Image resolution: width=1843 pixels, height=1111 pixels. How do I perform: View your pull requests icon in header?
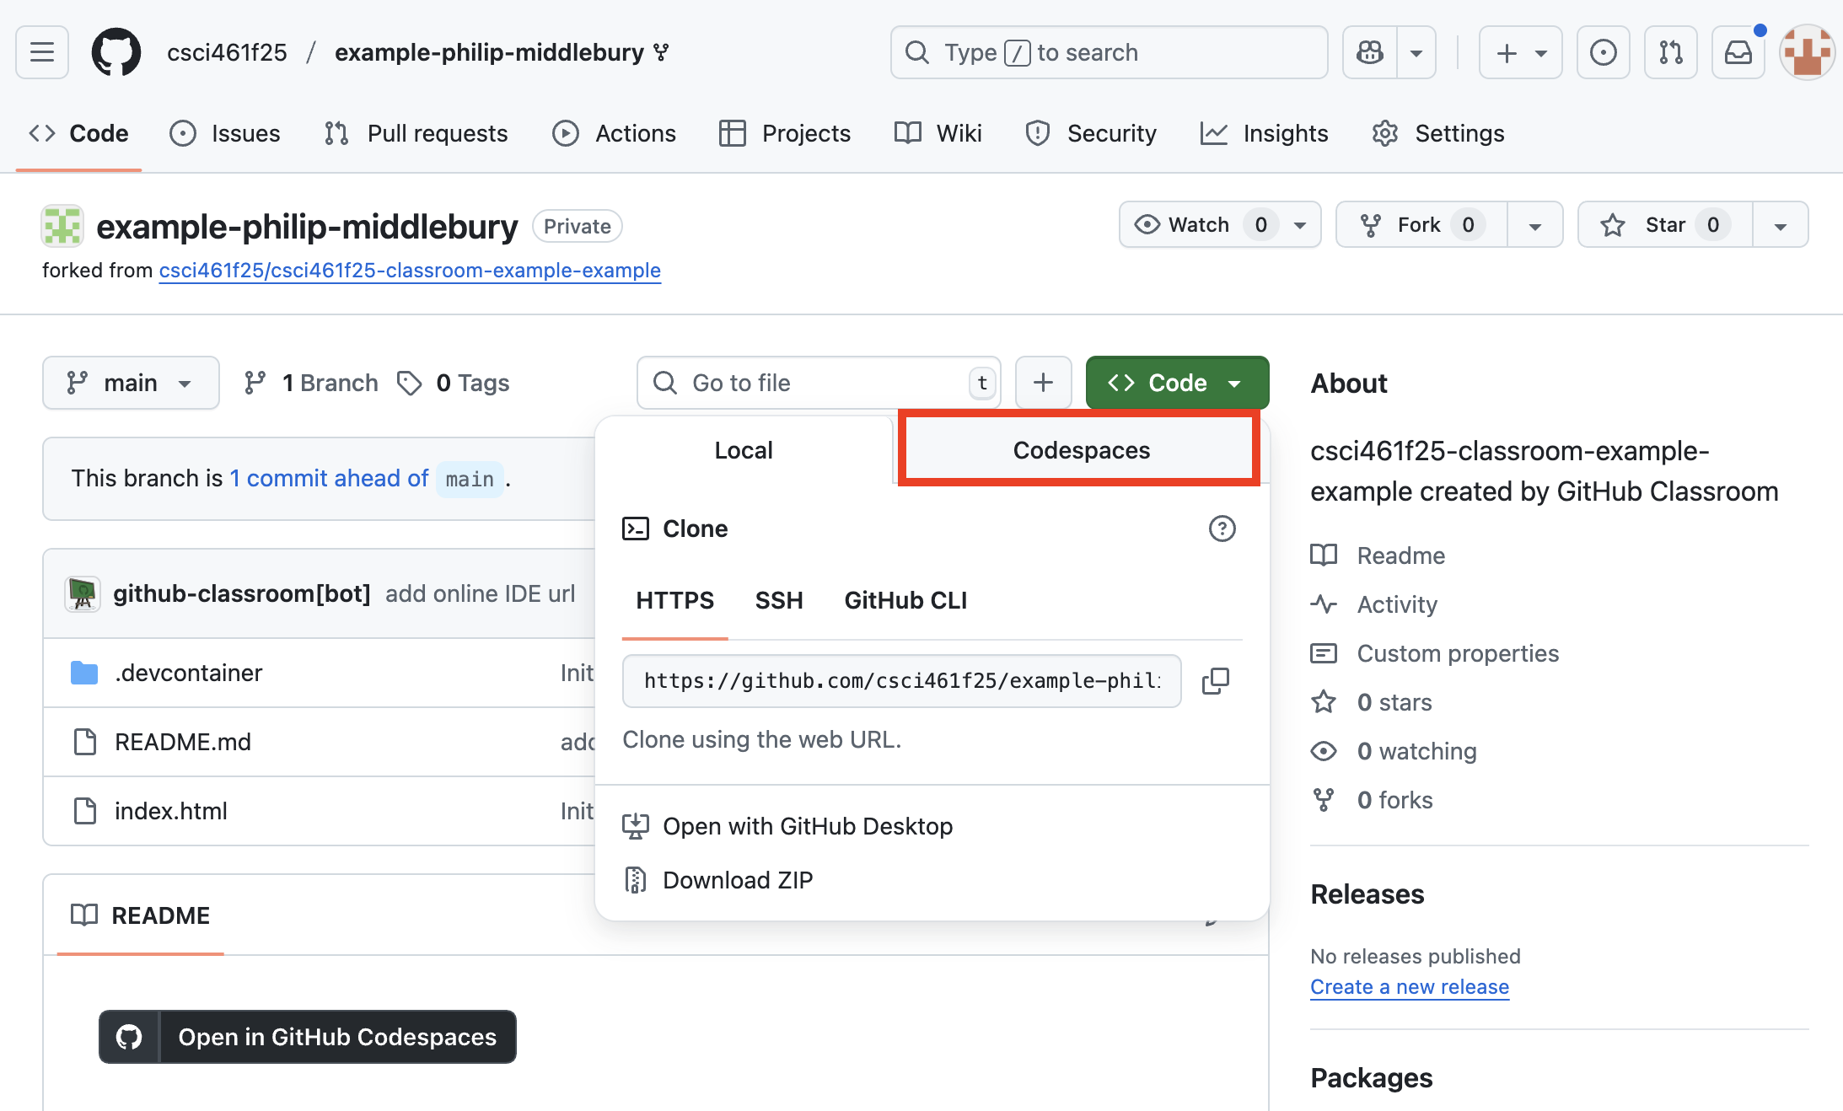(1670, 52)
